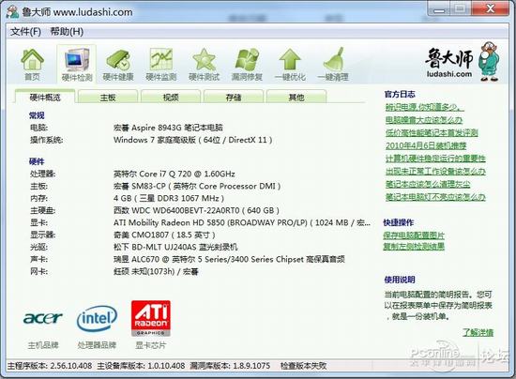Click the 了解详情 link

click(x=478, y=332)
